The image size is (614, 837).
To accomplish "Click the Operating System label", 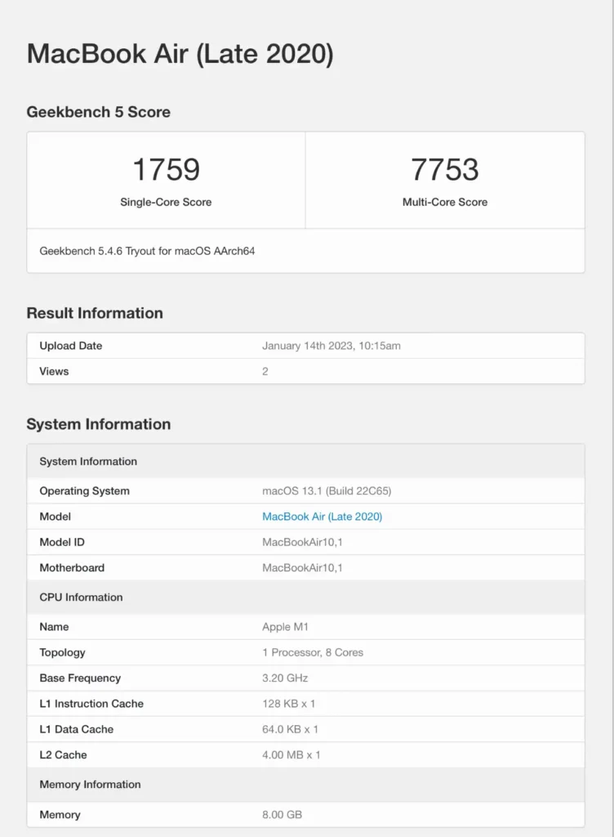I will click(x=84, y=491).
